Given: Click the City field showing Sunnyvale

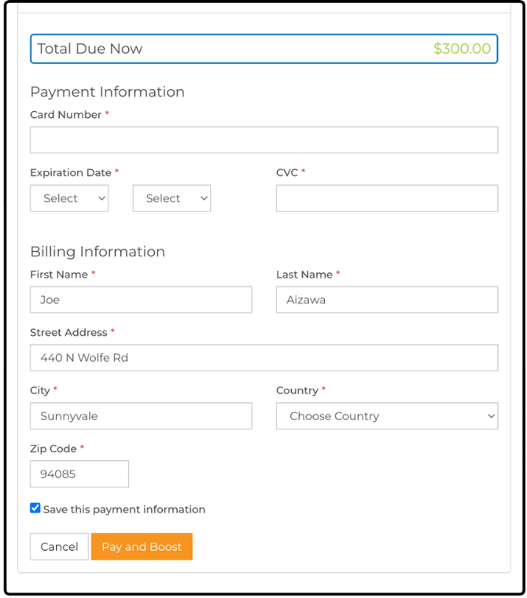Looking at the screenshot, I should click(141, 415).
